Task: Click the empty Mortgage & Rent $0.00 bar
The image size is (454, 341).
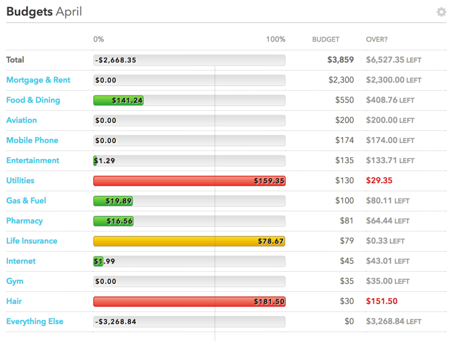Action: coord(189,81)
